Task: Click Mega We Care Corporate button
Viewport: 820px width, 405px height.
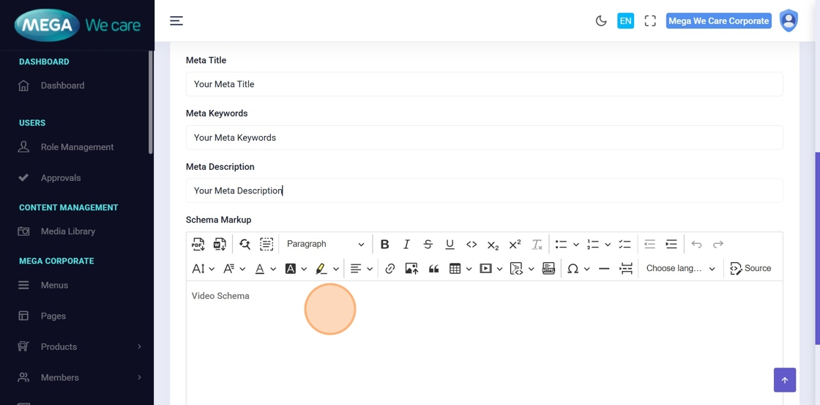Action: click(718, 21)
